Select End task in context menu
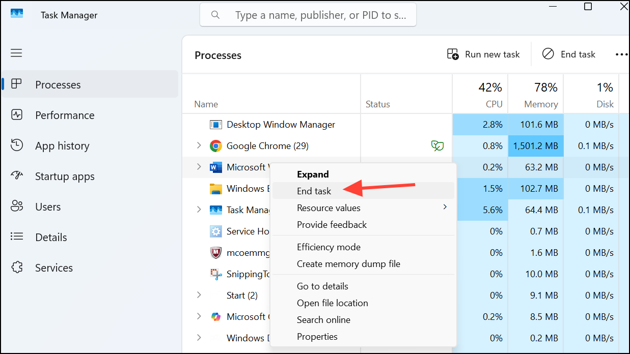 pos(363,191)
